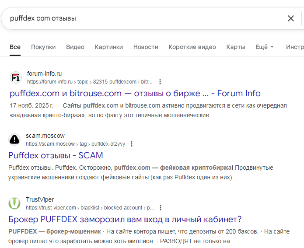Image resolution: width=304 pixels, height=248 pixels.
Task: Open puffdex.com и bitrouse.com Forum Info link
Action: (x=135, y=93)
